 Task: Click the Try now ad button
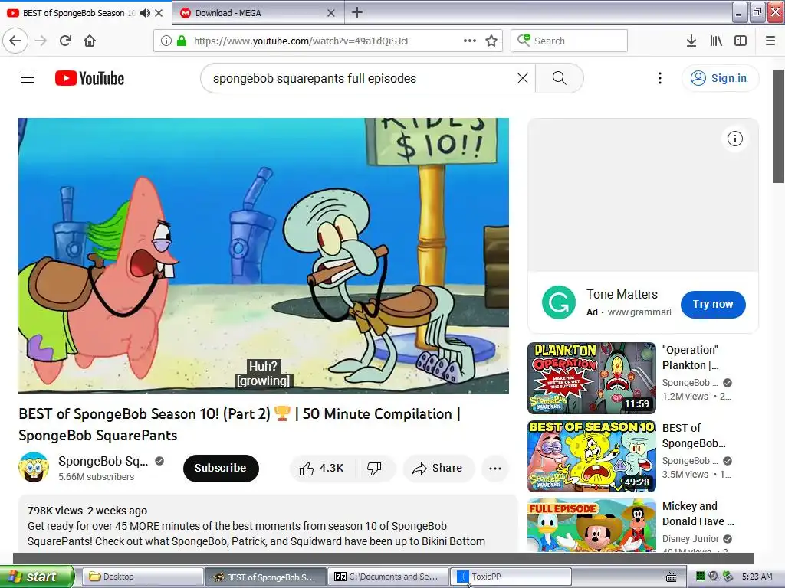713,304
